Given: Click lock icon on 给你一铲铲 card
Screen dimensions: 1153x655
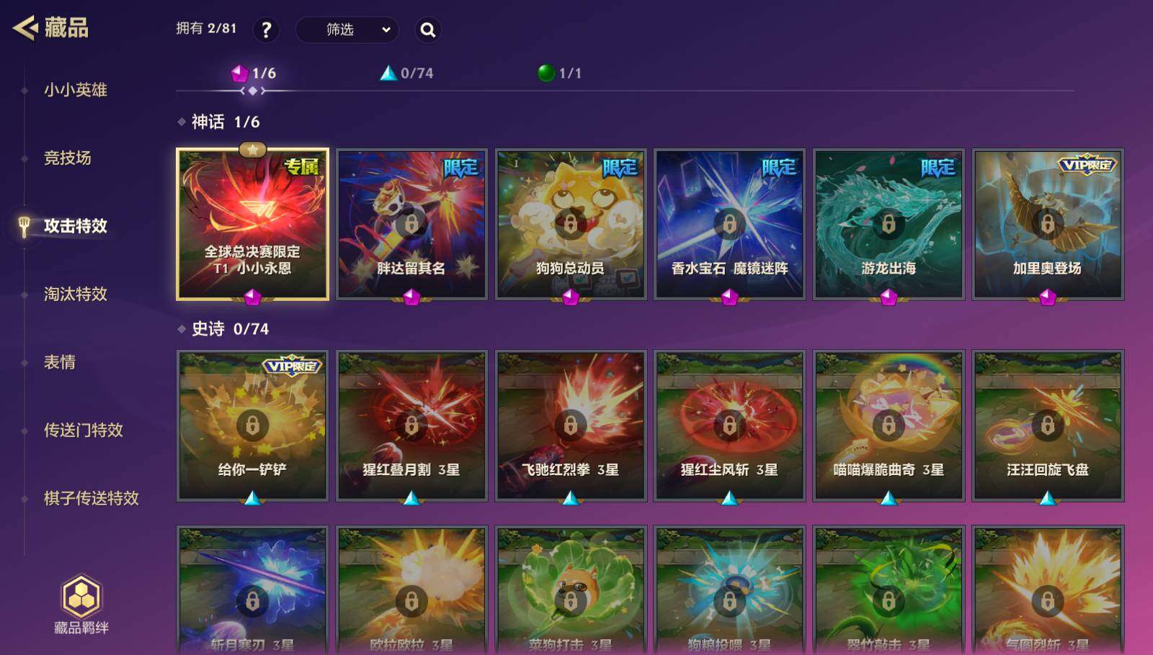Looking at the screenshot, I should (x=252, y=425).
